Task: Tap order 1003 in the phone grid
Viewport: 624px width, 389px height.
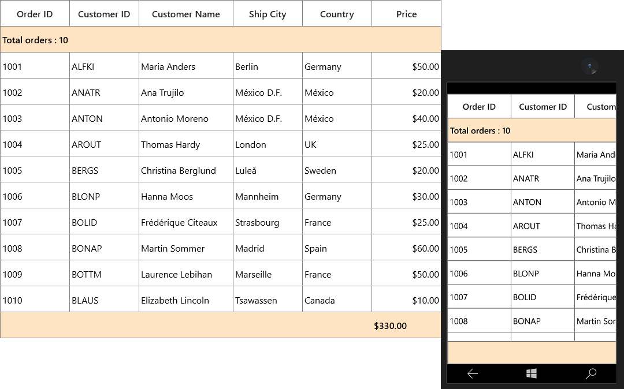Action: [x=479, y=202]
